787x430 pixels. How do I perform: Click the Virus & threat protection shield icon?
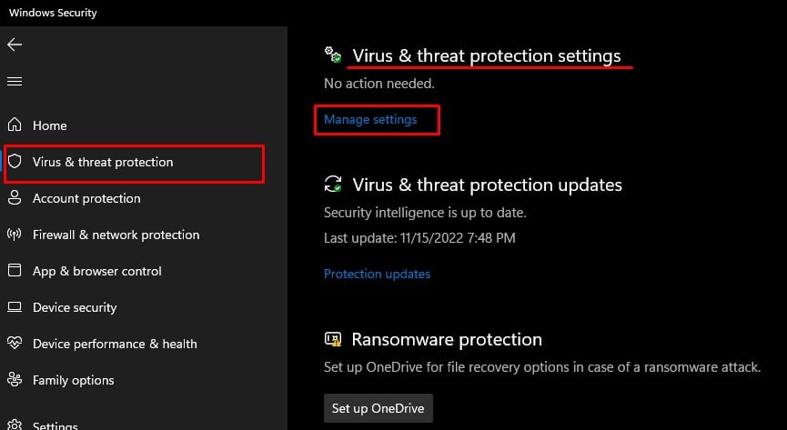pos(15,162)
